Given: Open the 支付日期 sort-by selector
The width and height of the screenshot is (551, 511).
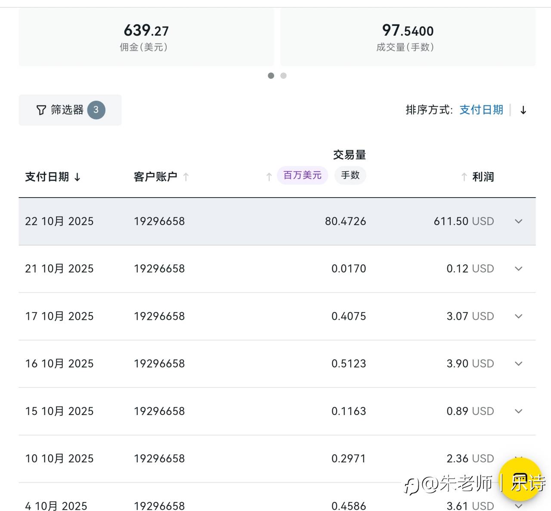Looking at the screenshot, I should pyautogui.click(x=481, y=110).
